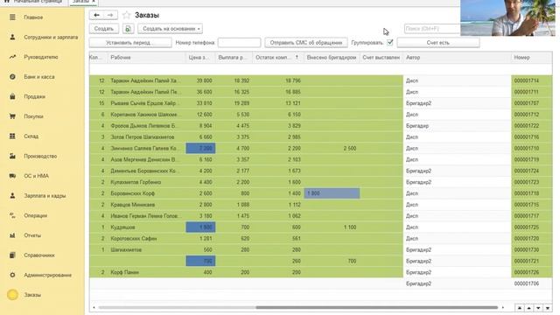The width and height of the screenshot is (560, 315).
Task: Open Склад grid icon in sidebar
Action: 12,136
